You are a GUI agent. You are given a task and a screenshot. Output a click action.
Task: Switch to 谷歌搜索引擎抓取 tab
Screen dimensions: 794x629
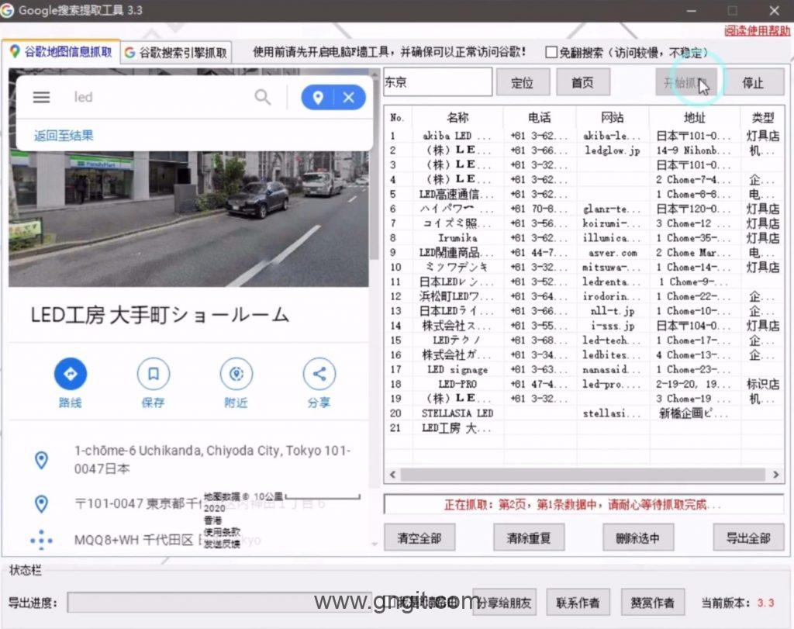(x=176, y=53)
